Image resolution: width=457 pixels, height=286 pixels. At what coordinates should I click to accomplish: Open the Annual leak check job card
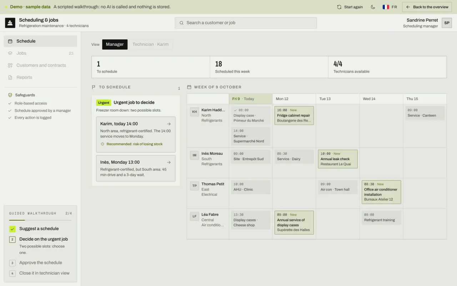pyautogui.click(x=338, y=159)
